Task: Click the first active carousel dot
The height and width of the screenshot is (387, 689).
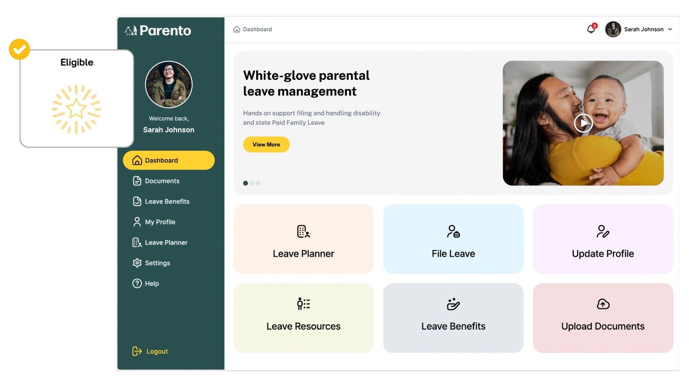Action: [x=245, y=183]
